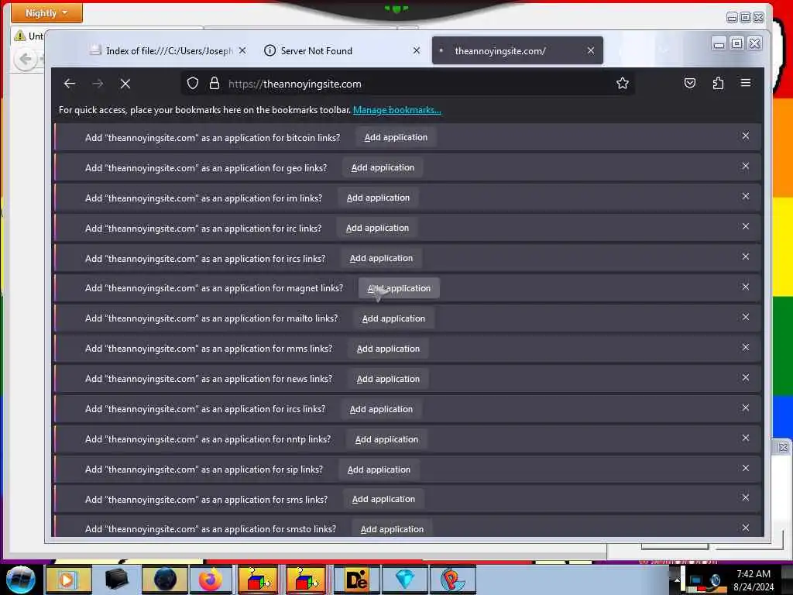Add application for mailto links
793x595 pixels.
pyautogui.click(x=393, y=318)
